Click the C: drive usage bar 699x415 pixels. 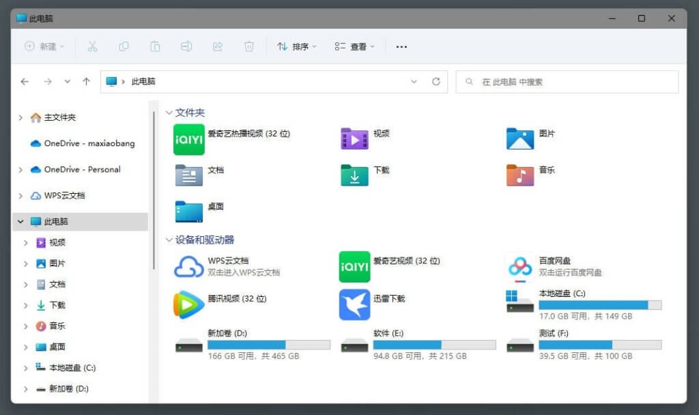[600, 305]
